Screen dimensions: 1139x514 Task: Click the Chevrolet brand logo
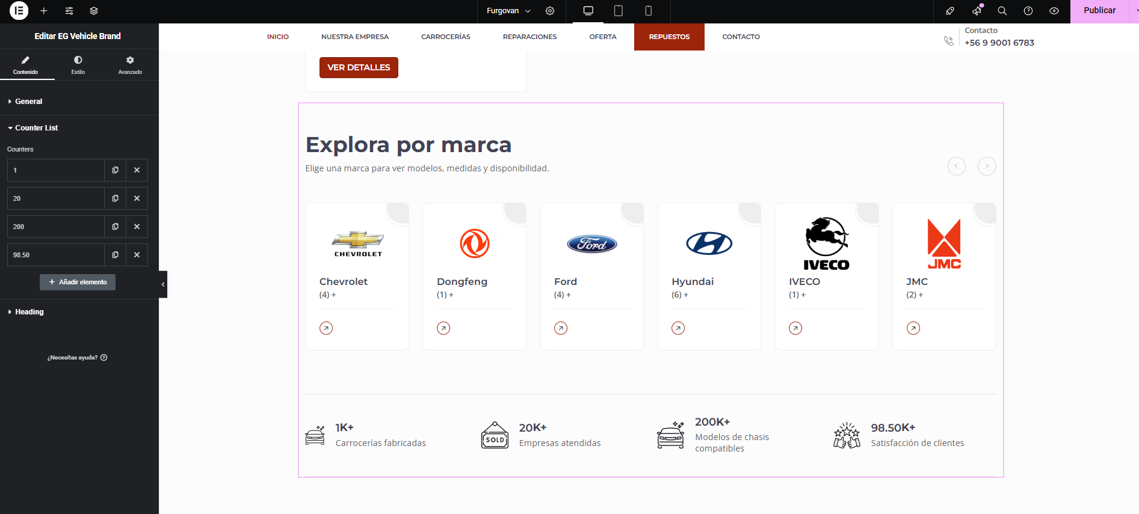click(358, 243)
